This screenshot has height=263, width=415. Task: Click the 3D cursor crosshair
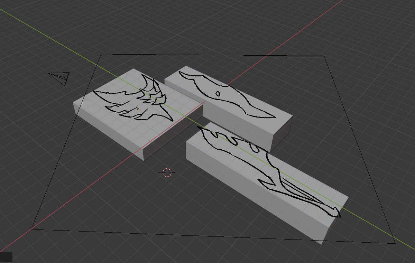pos(167,172)
